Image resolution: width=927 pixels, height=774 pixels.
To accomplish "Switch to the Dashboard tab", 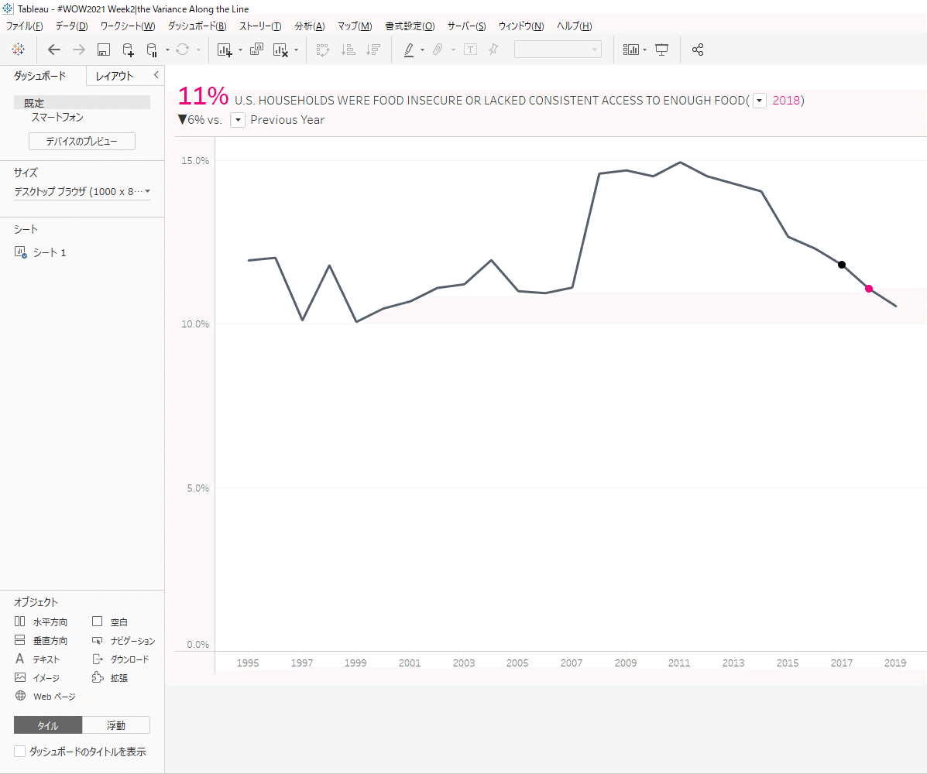I will pyautogui.click(x=40, y=76).
